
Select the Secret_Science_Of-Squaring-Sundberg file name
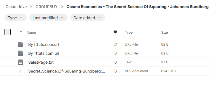click(67, 71)
